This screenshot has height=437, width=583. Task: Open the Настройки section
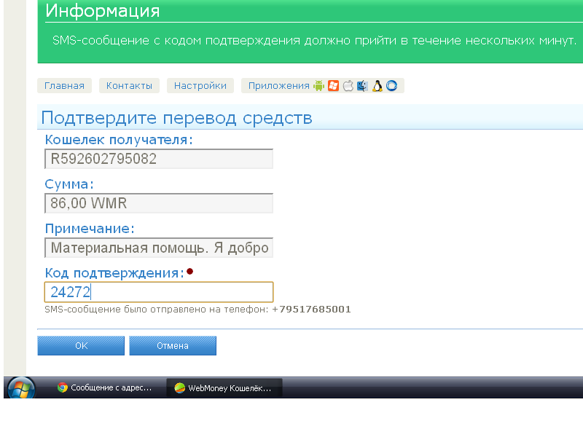tap(200, 86)
